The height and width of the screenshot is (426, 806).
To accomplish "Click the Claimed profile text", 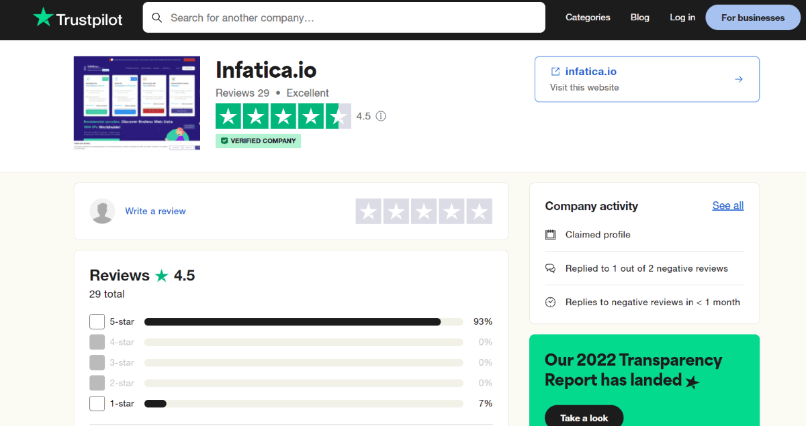I will pos(598,235).
